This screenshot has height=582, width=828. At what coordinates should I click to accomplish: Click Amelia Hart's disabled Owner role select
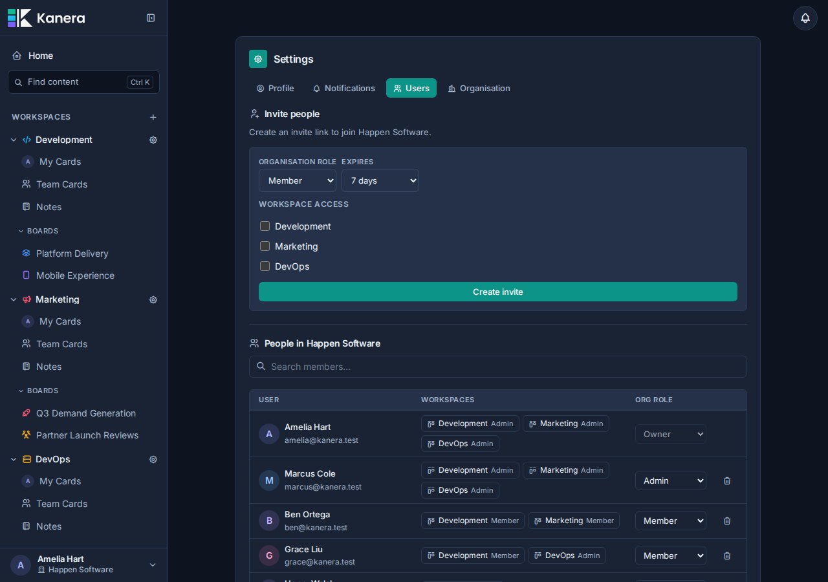coord(671,434)
